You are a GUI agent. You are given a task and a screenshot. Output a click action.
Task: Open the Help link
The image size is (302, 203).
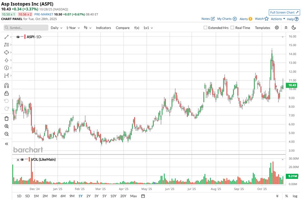(293, 19)
